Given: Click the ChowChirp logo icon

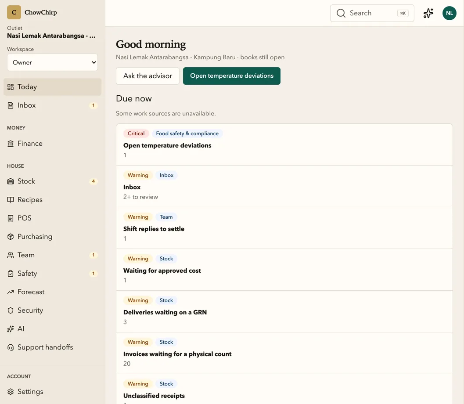Looking at the screenshot, I should (x=14, y=12).
